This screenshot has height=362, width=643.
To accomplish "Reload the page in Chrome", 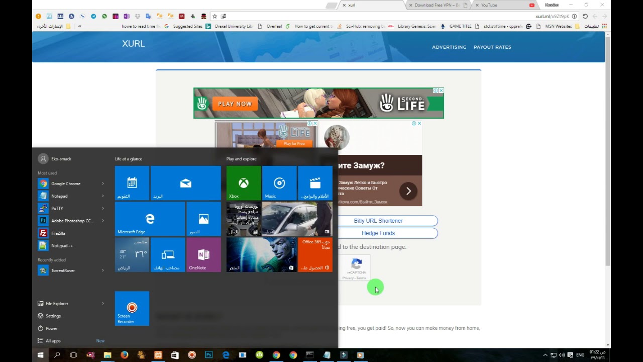I will pos(585,16).
